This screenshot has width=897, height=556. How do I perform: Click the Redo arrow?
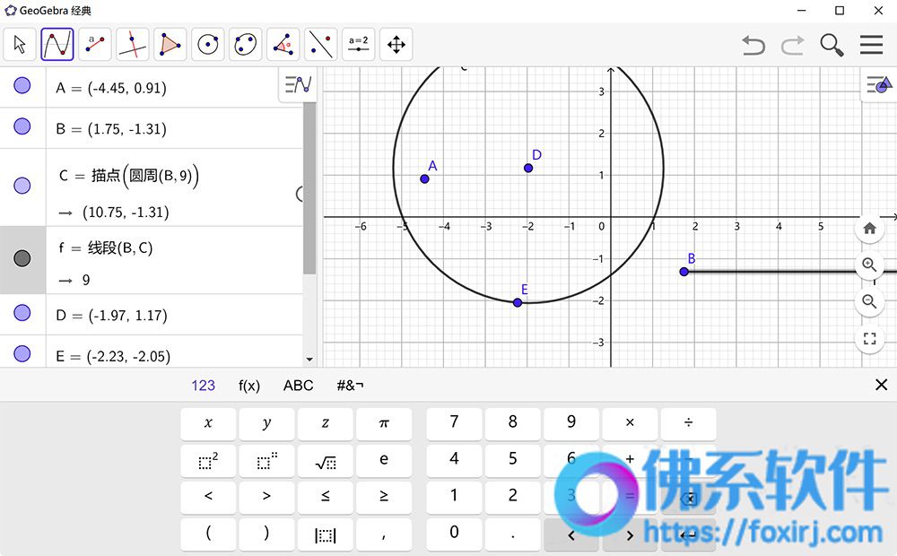coord(792,45)
